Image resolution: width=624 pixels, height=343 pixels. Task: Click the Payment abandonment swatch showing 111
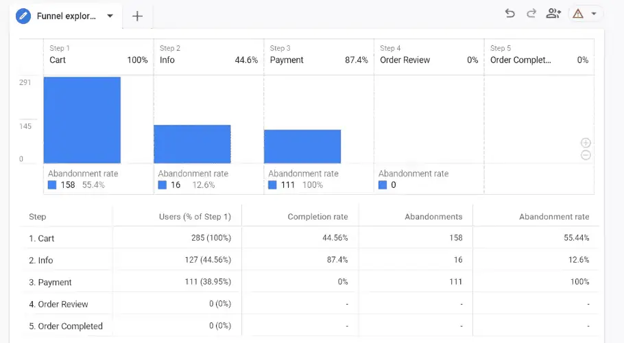click(272, 185)
